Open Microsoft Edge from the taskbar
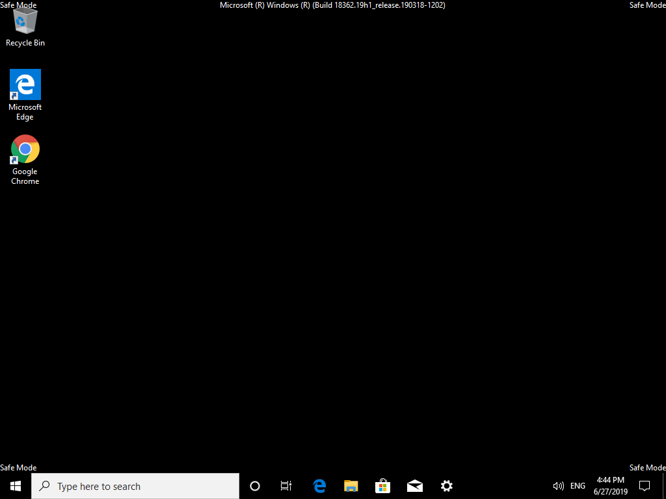Screen dimensions: 666x499 point(319,485)
